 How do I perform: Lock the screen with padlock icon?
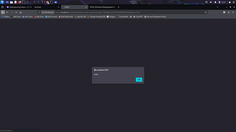pos(230,2)
